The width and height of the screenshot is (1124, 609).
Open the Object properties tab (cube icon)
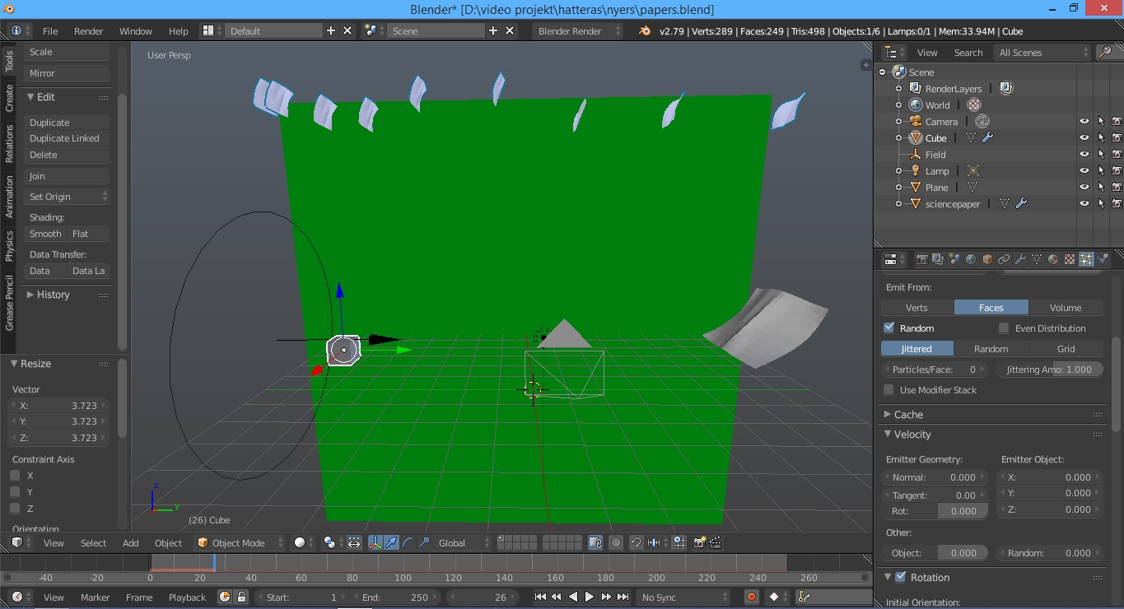[x=987, y=259]
